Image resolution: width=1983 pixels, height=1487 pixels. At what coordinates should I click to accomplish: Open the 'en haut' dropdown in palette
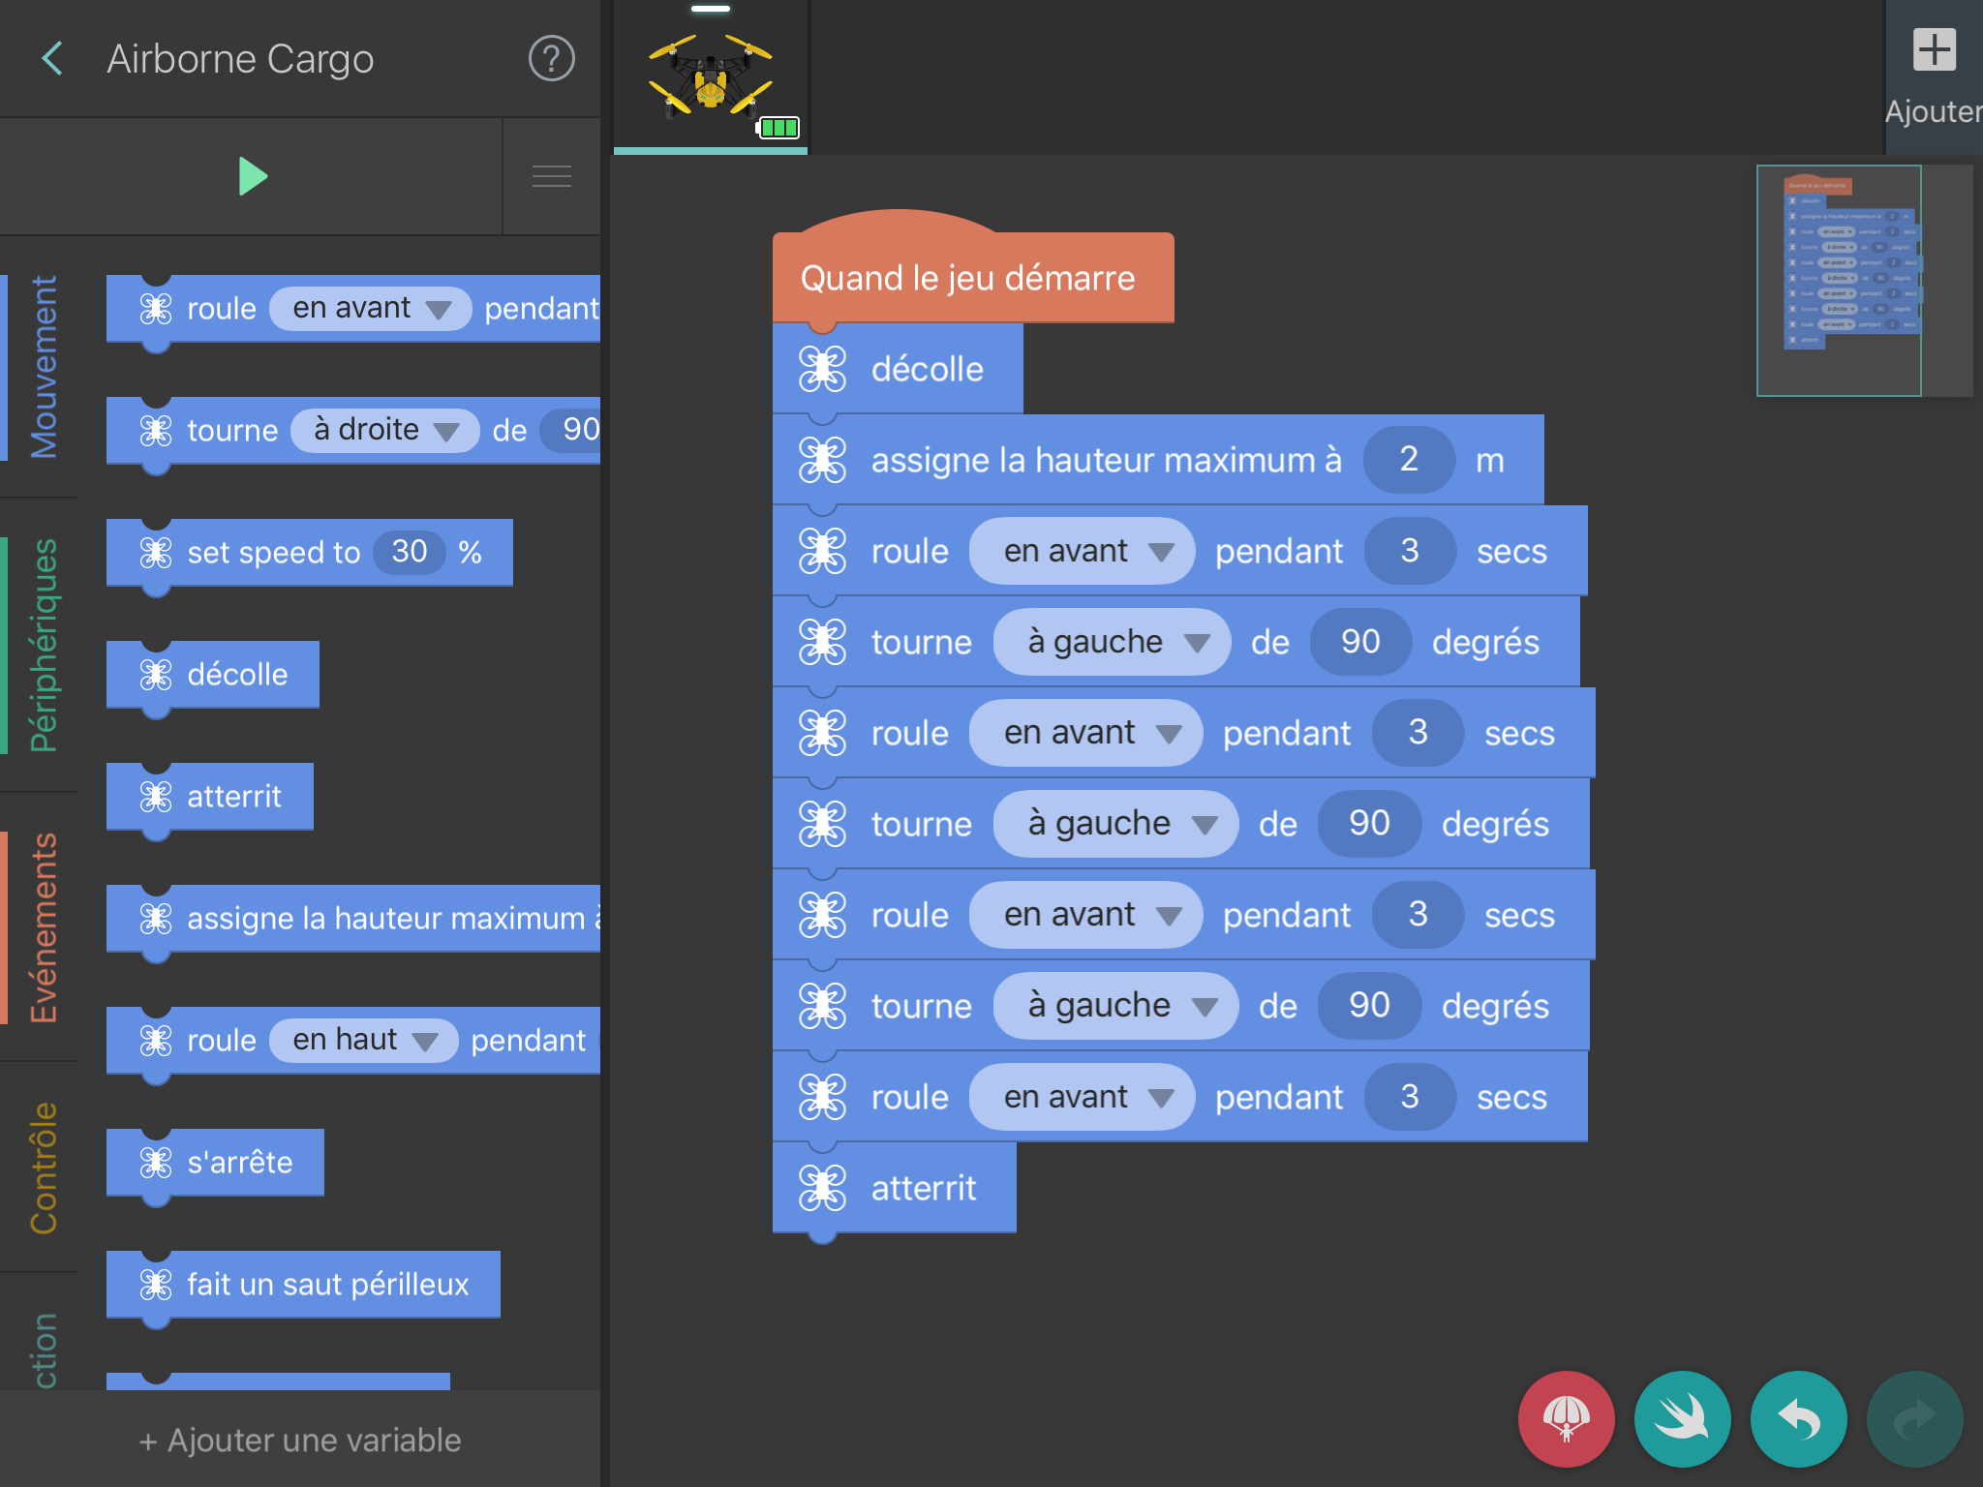click(363, 1041)
